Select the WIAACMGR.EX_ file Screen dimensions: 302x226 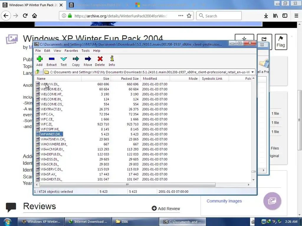point(52,149)
